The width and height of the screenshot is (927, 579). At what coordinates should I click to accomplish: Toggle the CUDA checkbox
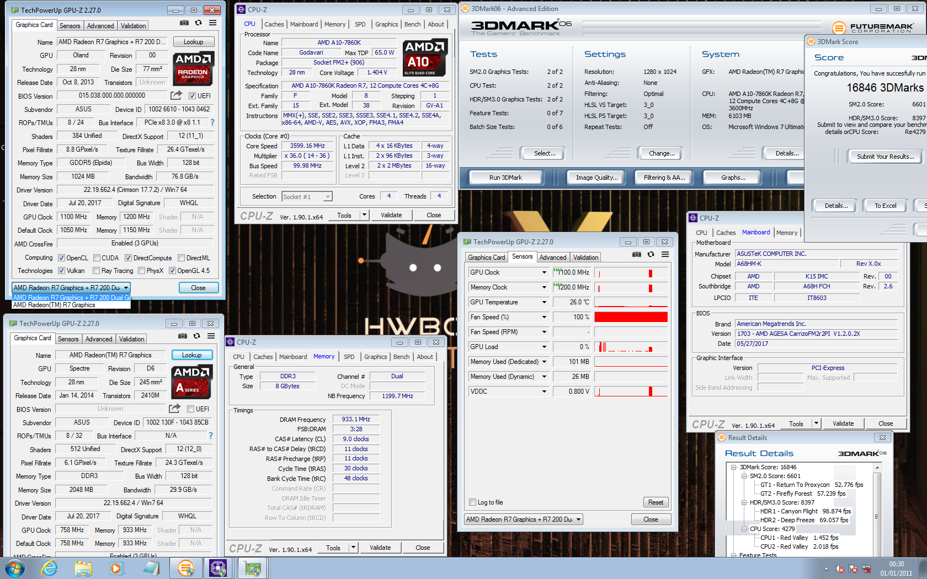(97, 258)
